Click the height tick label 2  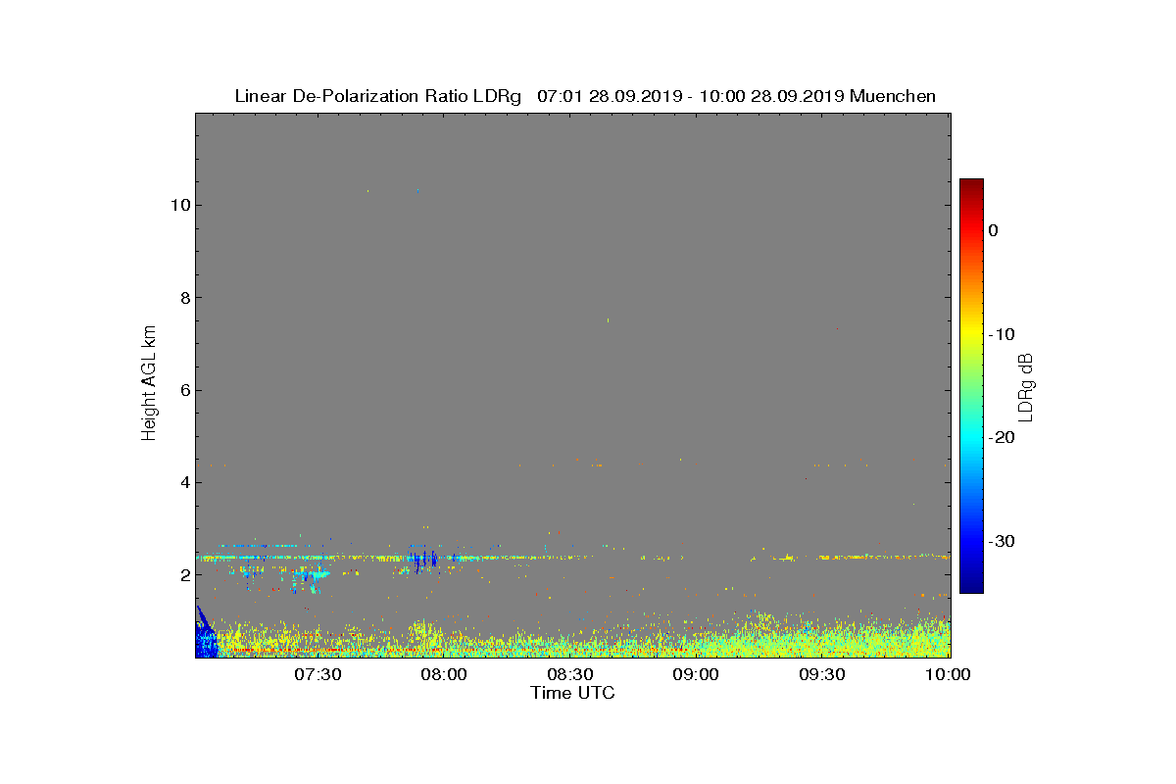183,575
